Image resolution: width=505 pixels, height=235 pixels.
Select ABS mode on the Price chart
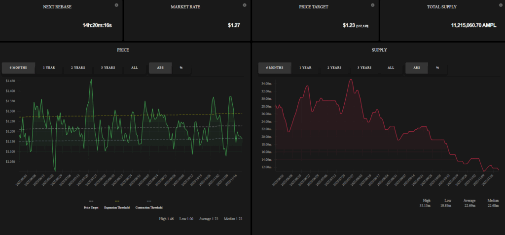(x=160, y=67)
